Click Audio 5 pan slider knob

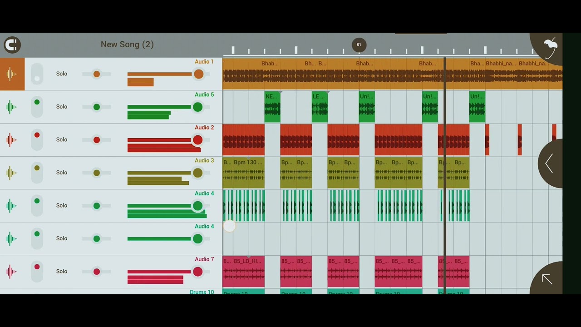[96, 107]
